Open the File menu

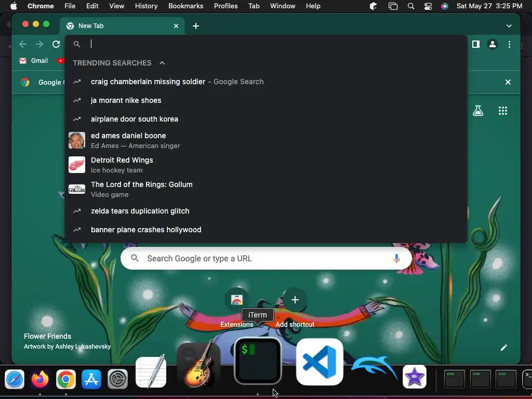point(70,6)
